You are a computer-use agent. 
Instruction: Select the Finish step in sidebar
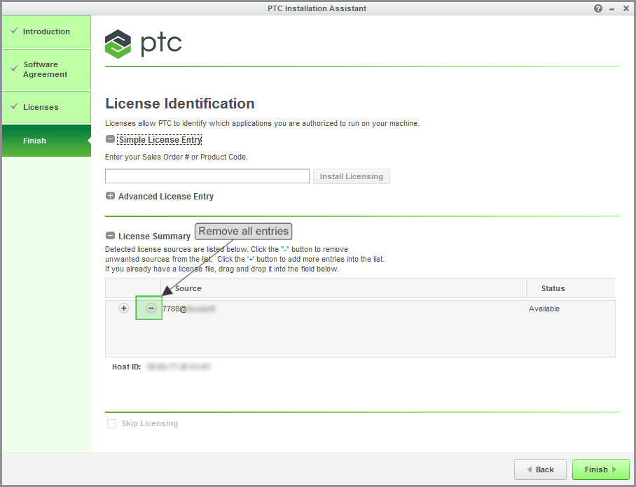pos(46,141)
